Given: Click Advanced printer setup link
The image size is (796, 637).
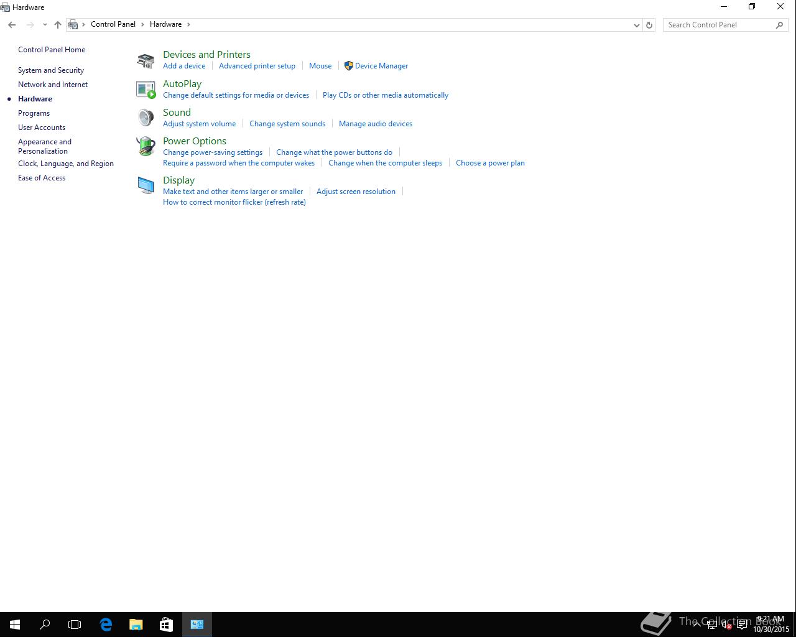Looking at the screenshot, I should pyautogui.click(x=257, y=66).
